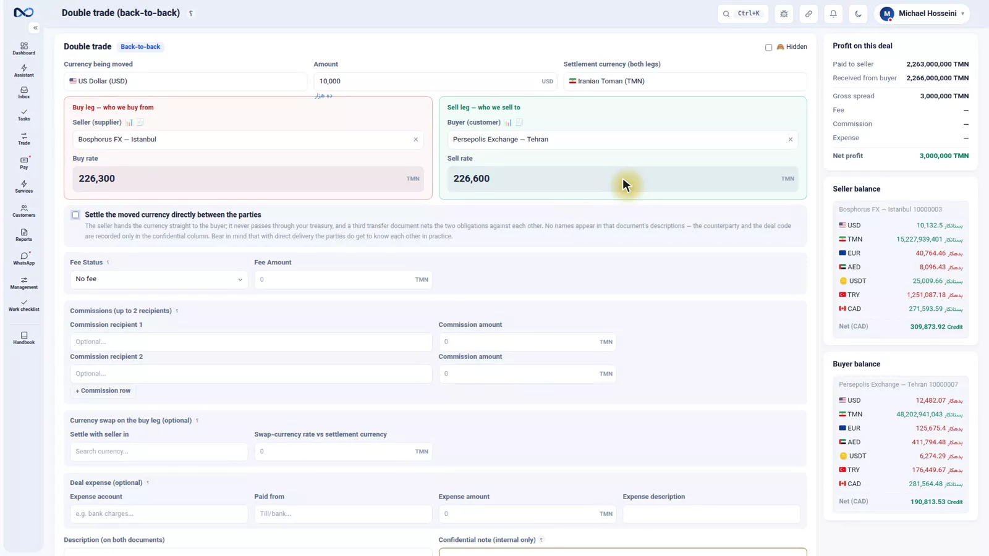989x556 pixels.
Task: Click the Expense account field
Action: tap(159, 514)
